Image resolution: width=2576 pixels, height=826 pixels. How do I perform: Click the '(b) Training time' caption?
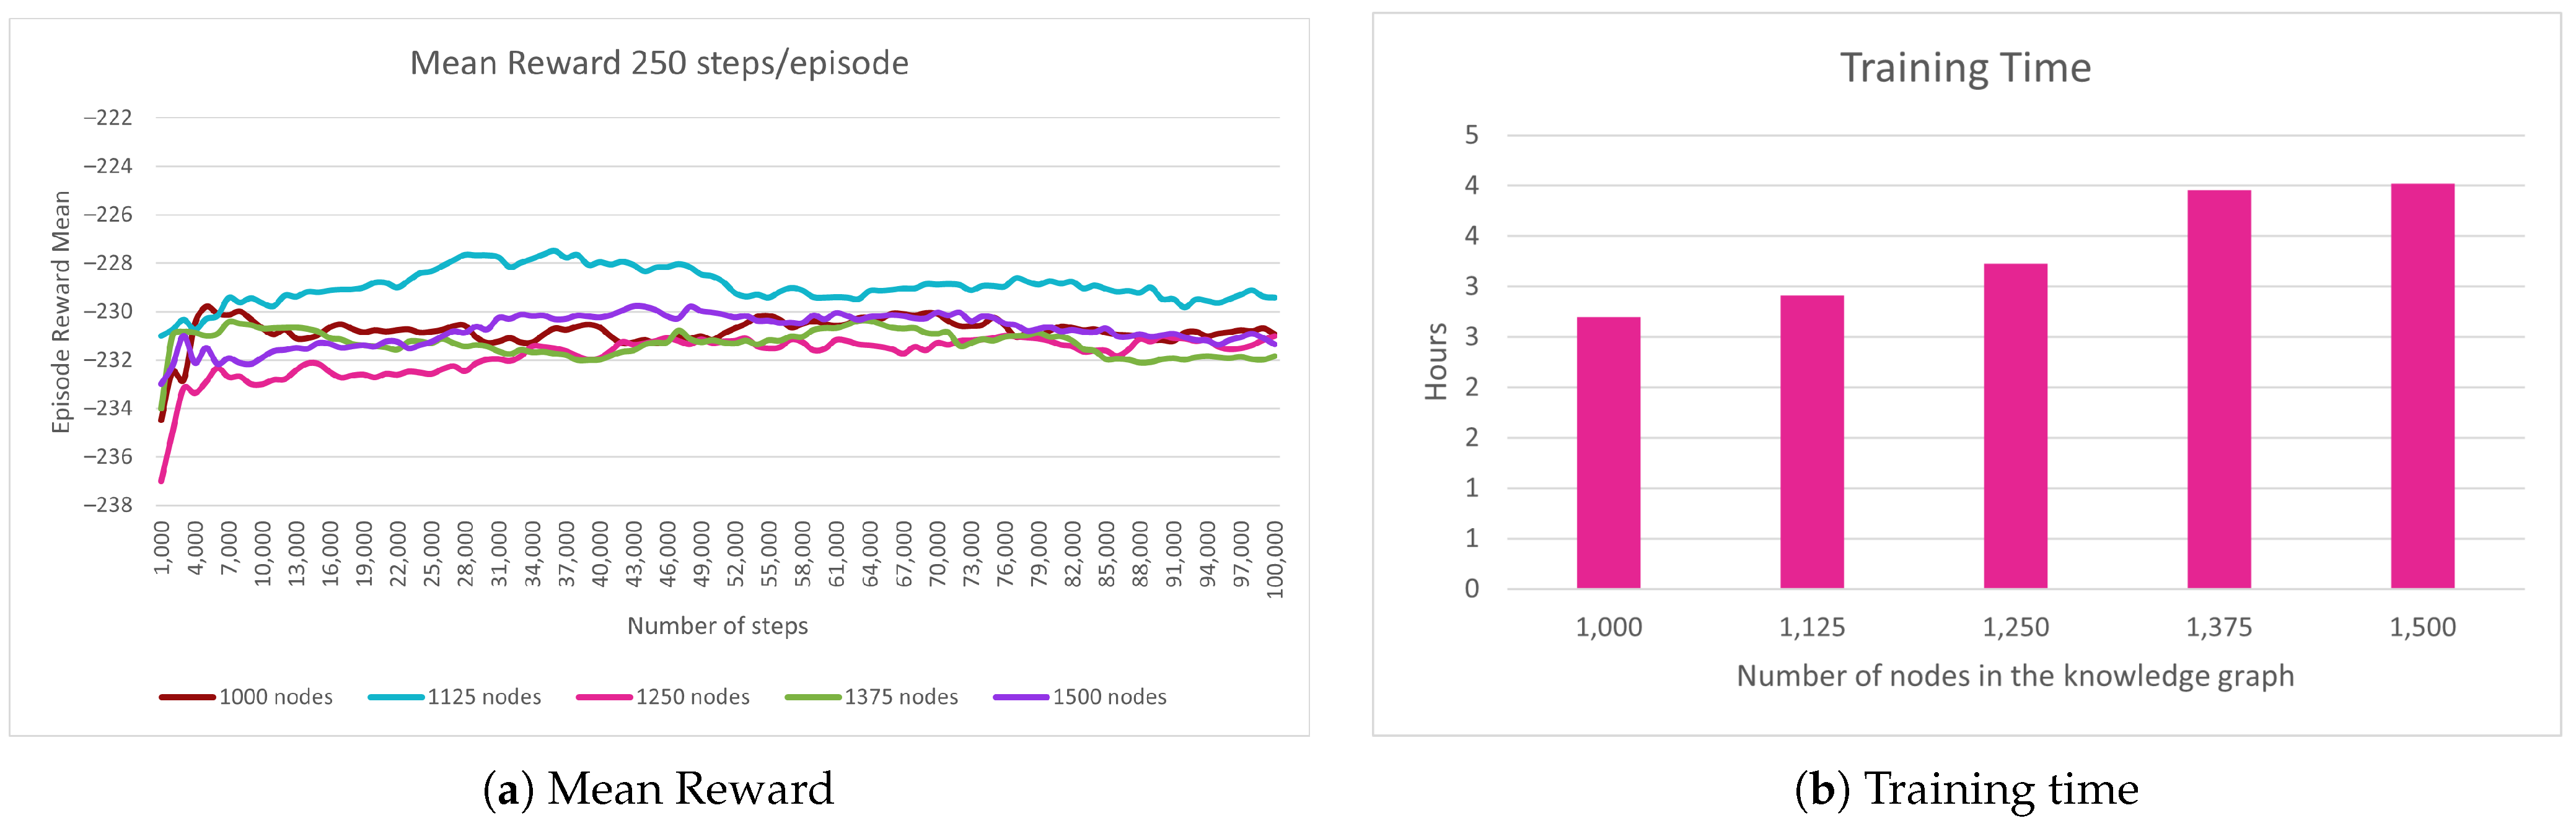point(1966,789)
